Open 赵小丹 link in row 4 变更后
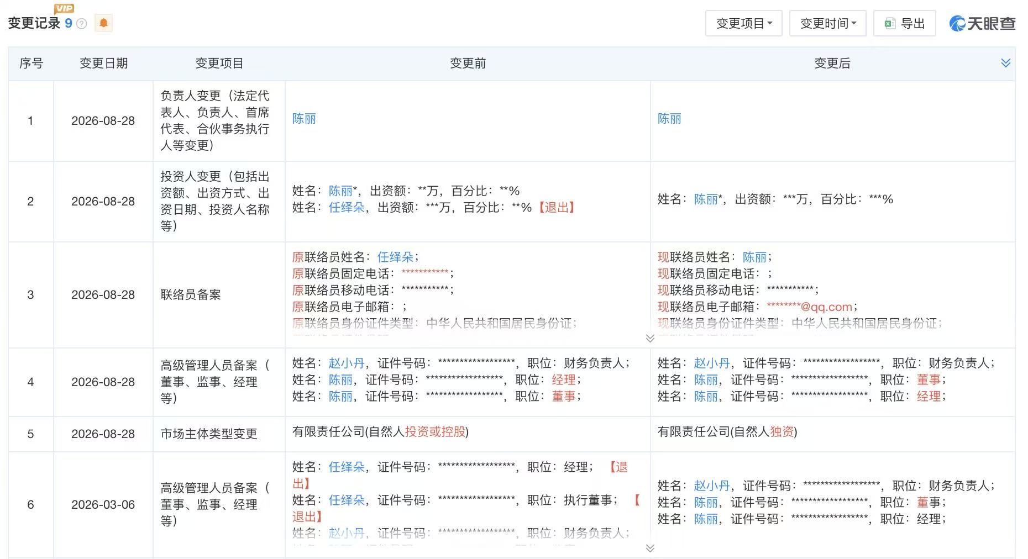Image resolution: width=1028 pixels, height=559 pixels. tap(712, 363)
